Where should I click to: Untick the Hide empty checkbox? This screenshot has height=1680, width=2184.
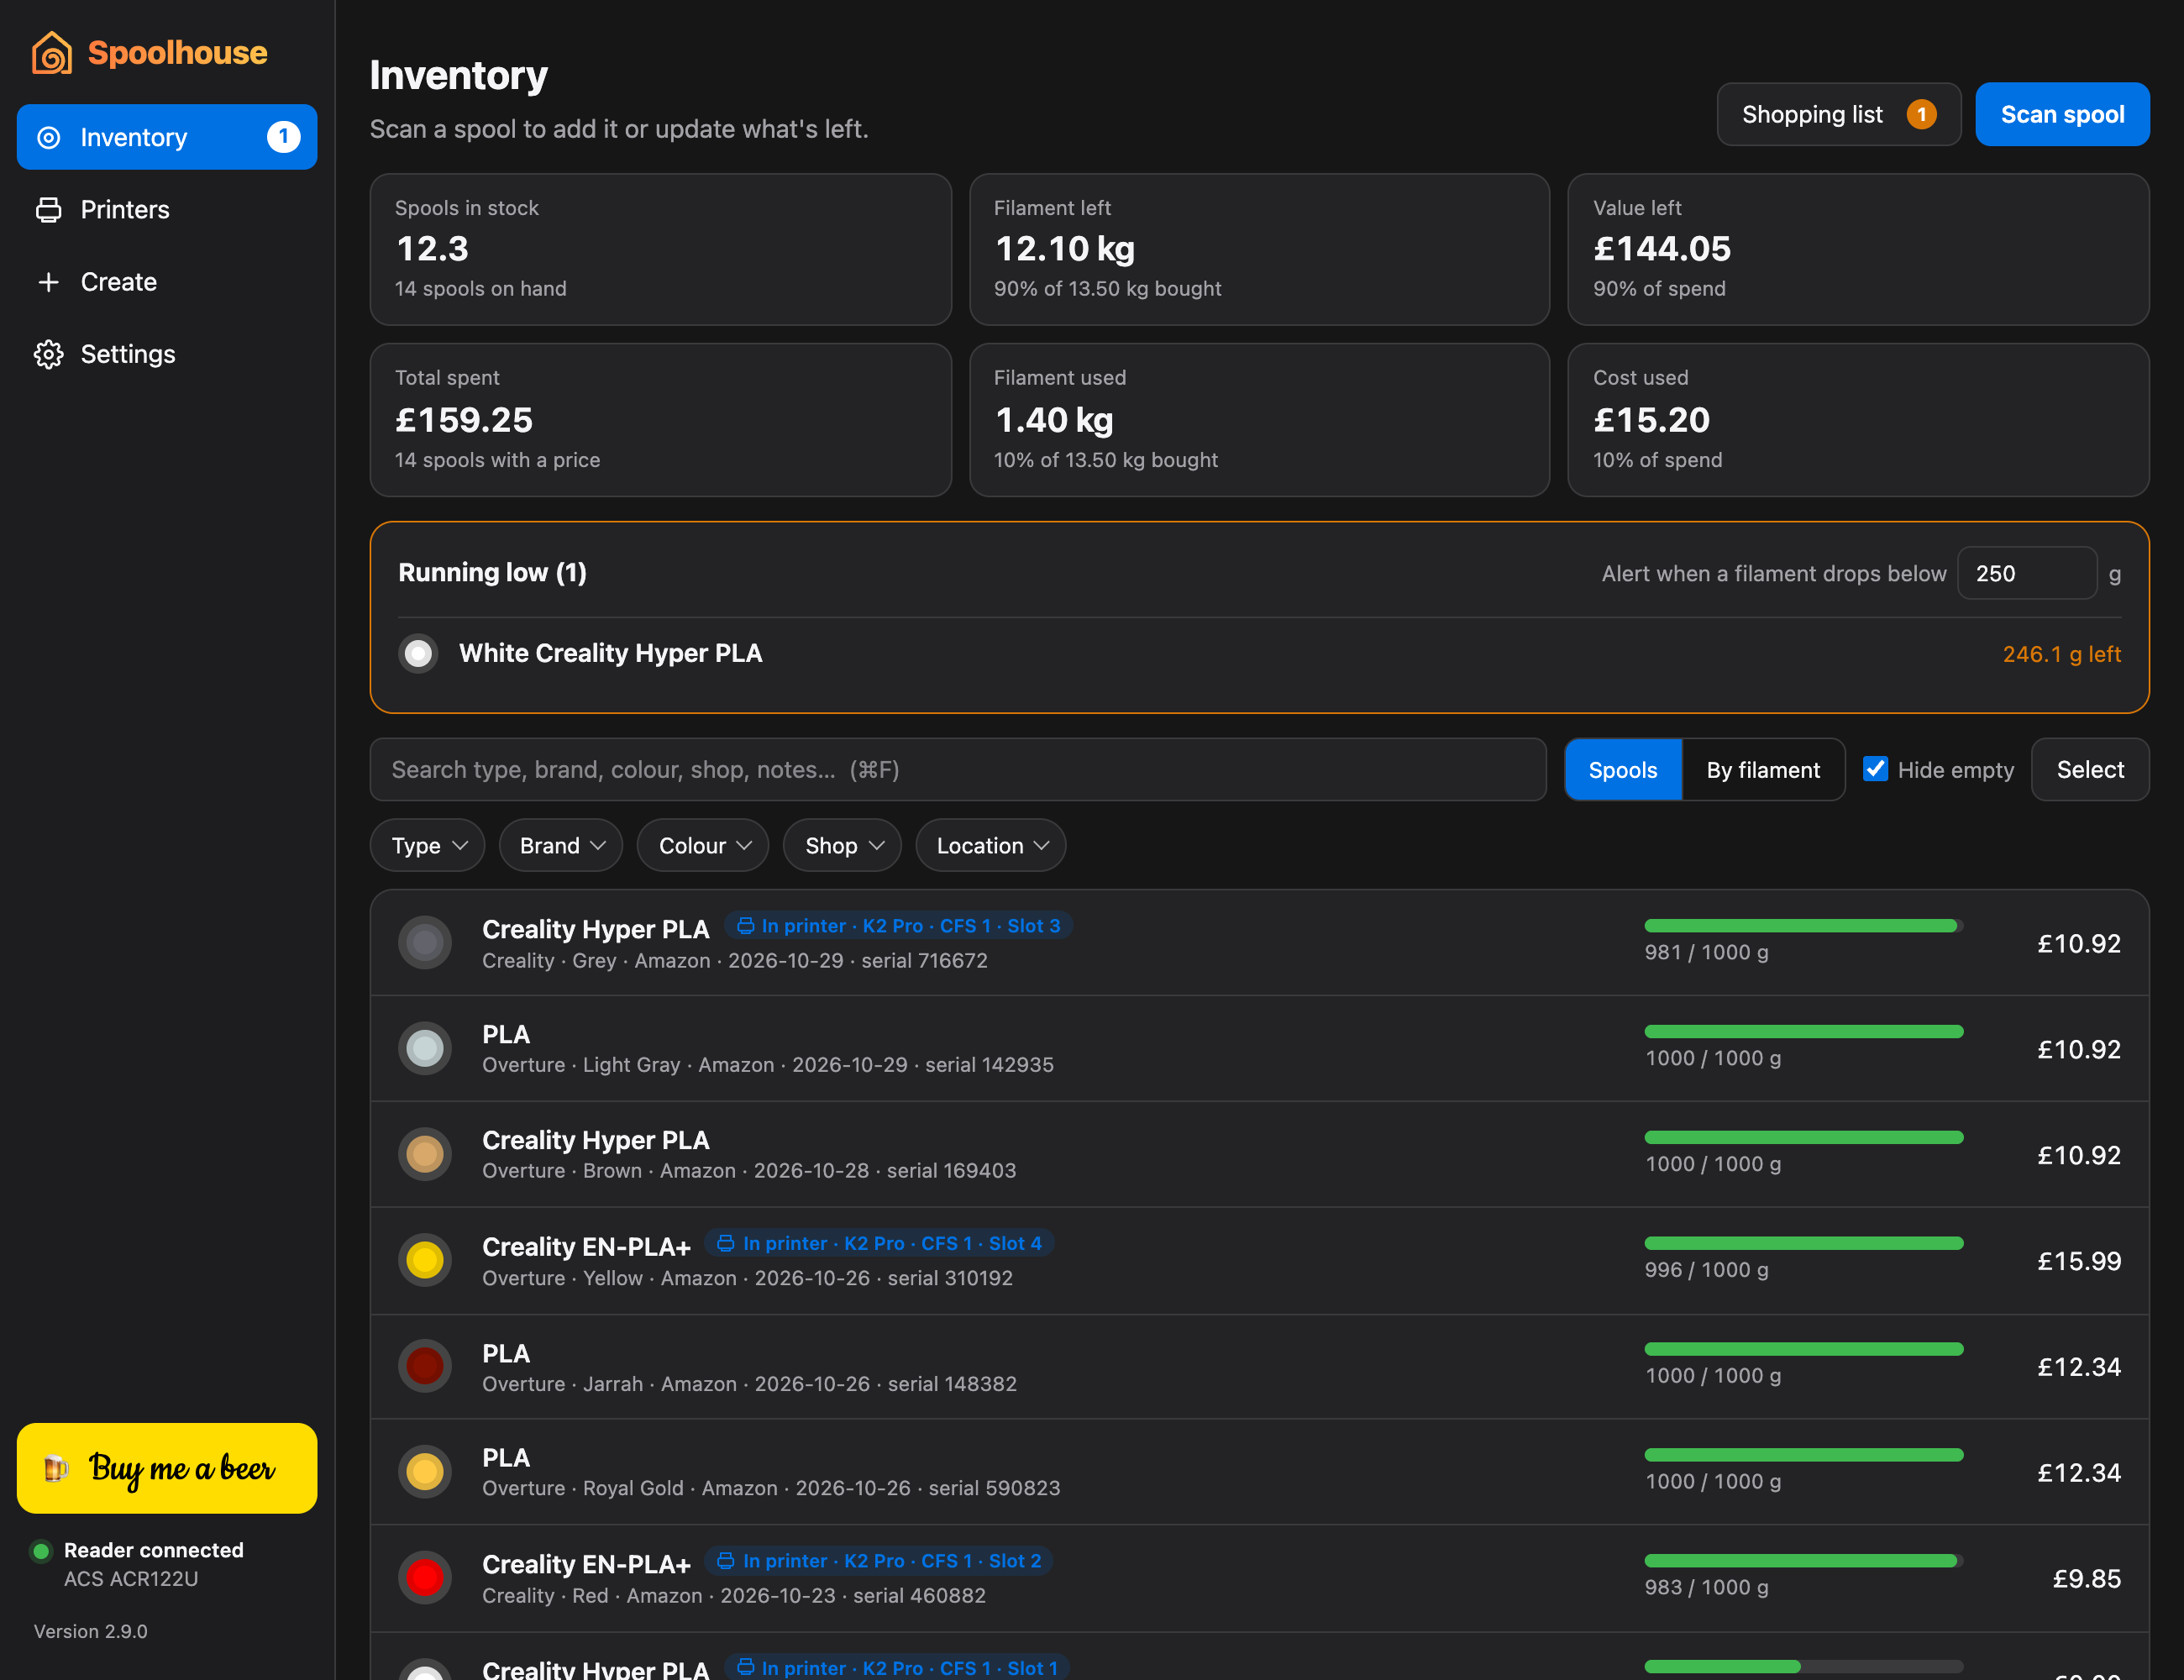click(1875, 769)
